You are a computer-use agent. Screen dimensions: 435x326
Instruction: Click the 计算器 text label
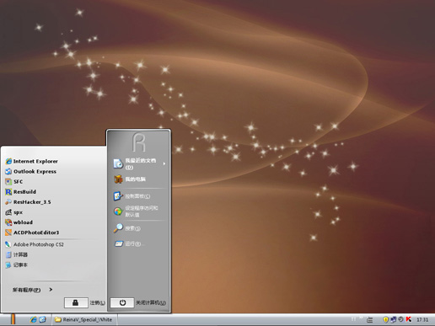click(20, 254)
